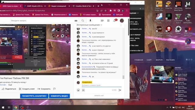Open the YouTube account avatar menu
This screenshot has width=195, height=110.
click(122, 20)
